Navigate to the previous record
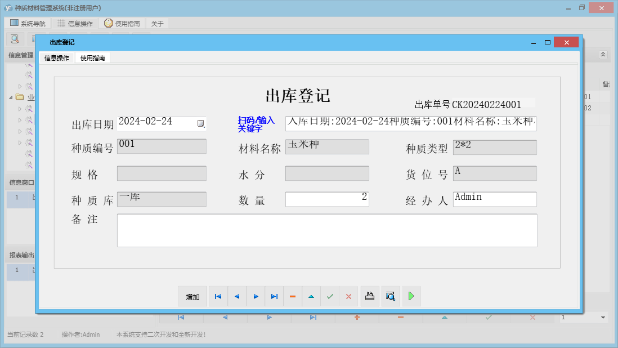Screen dimensions: 618x348 [236, 296]
